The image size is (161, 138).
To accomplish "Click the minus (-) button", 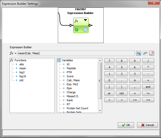I will 148,74.
